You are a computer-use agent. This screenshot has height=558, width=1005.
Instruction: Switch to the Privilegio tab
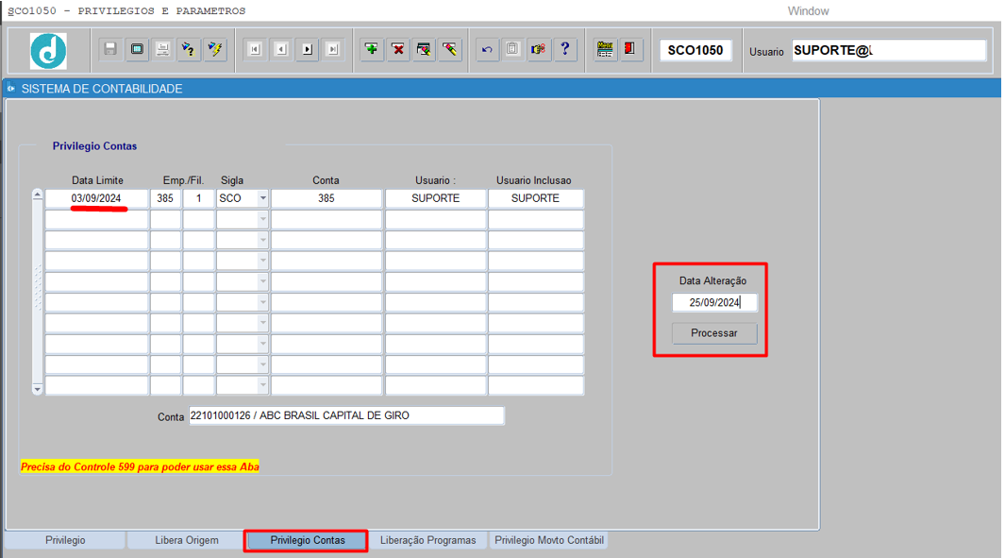65,540
